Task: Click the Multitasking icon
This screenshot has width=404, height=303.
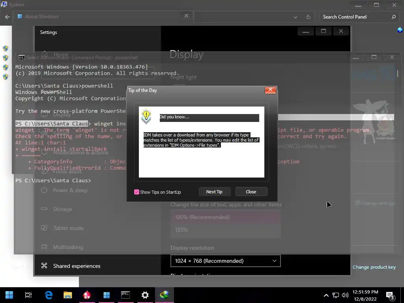Action: pos(44,247)
